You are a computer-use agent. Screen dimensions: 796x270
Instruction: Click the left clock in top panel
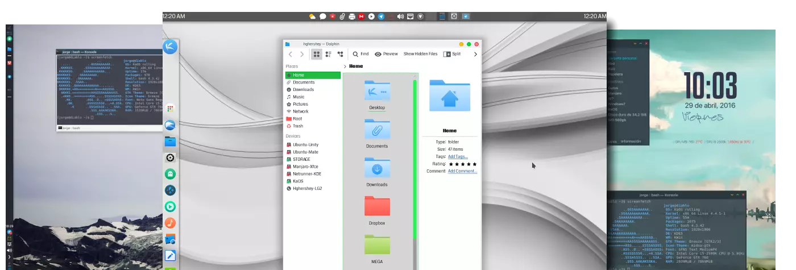[x=174, y=16]
